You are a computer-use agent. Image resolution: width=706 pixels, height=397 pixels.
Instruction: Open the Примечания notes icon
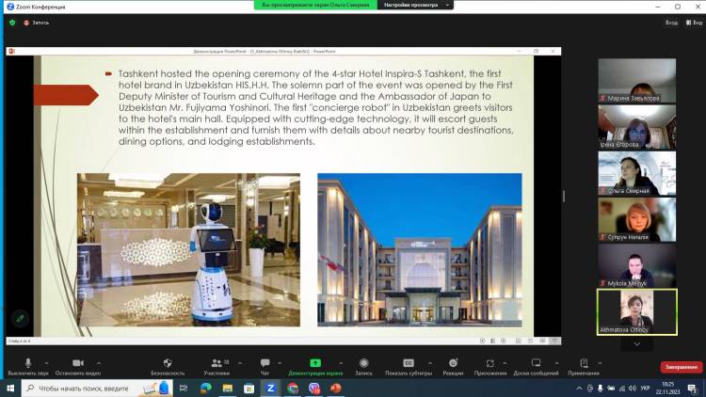click(x=584, y=363)
